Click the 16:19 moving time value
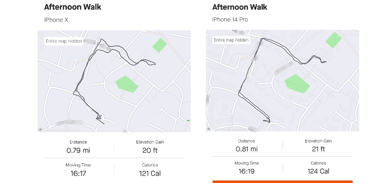Screen dimensions: 381x183 point(247,171)
